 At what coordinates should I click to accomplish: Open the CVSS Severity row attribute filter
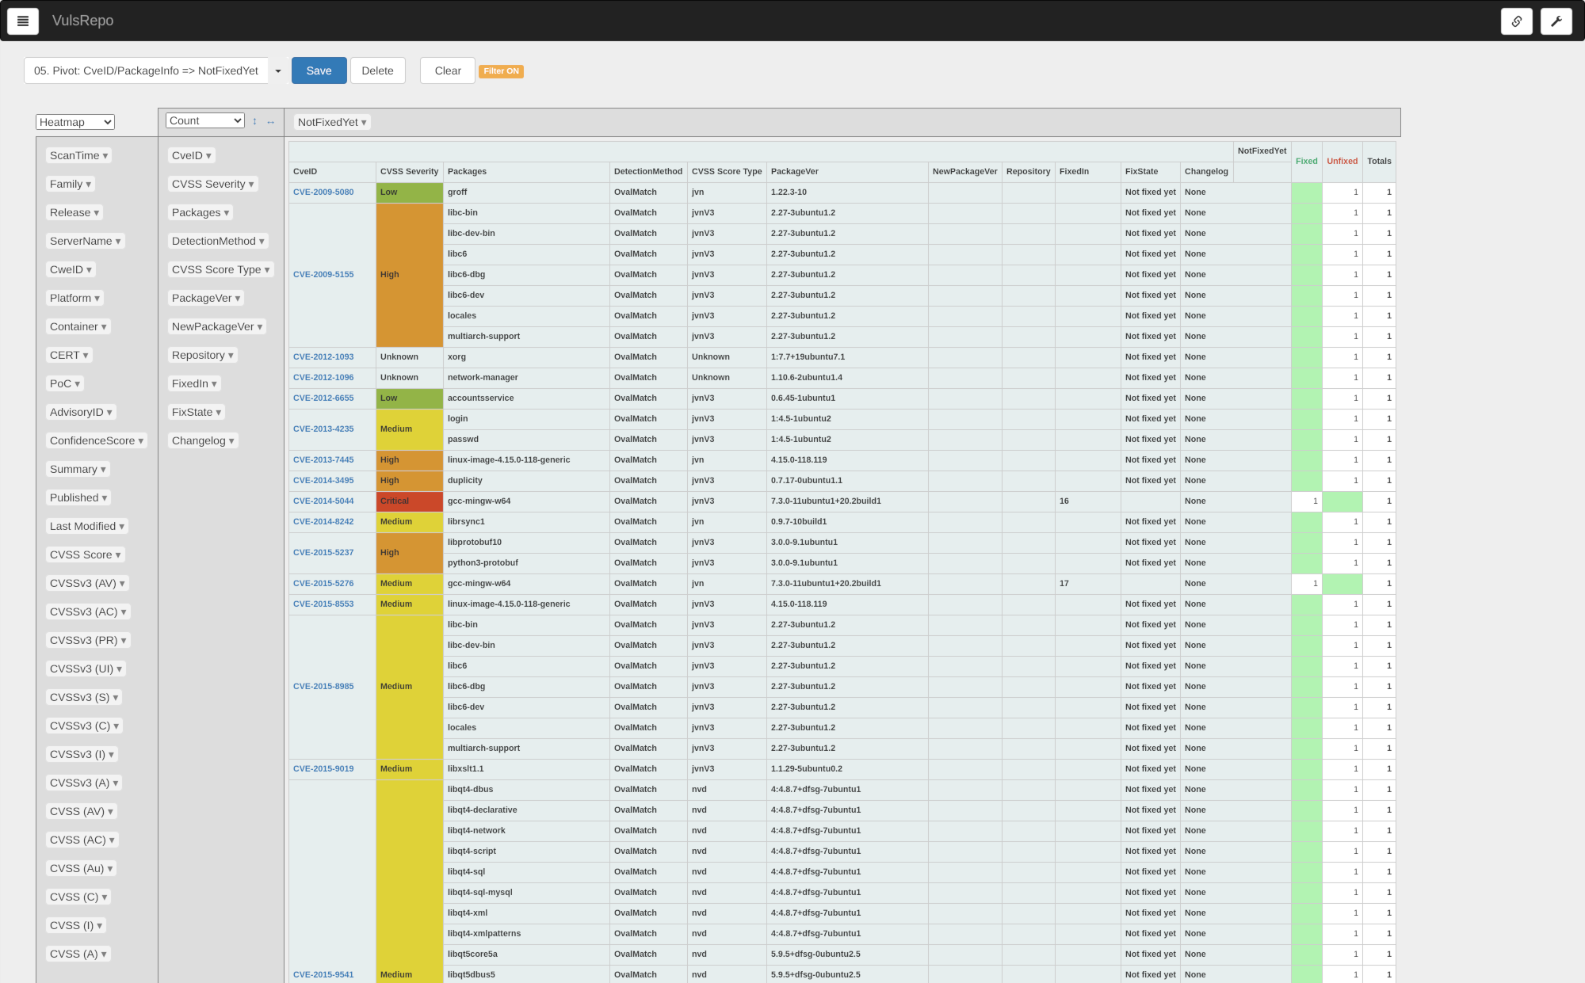pyautogui.click(x=251, y=185)
